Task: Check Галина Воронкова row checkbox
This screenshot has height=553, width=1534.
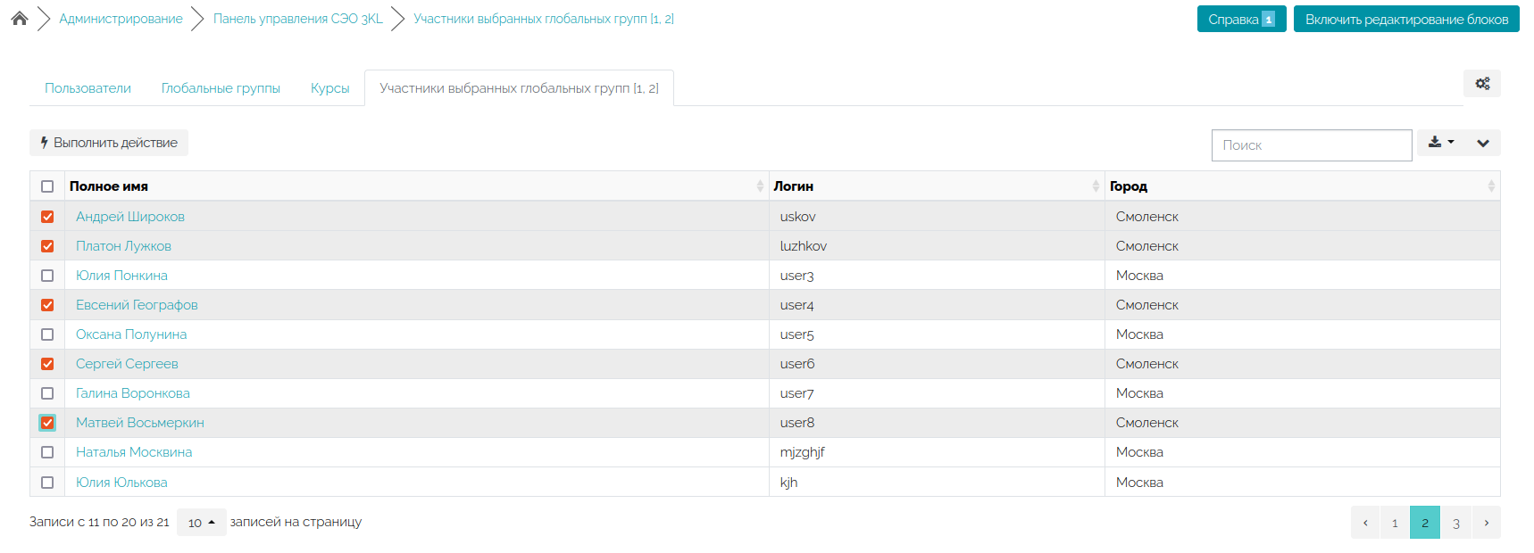Action: [x=47, y=393]
